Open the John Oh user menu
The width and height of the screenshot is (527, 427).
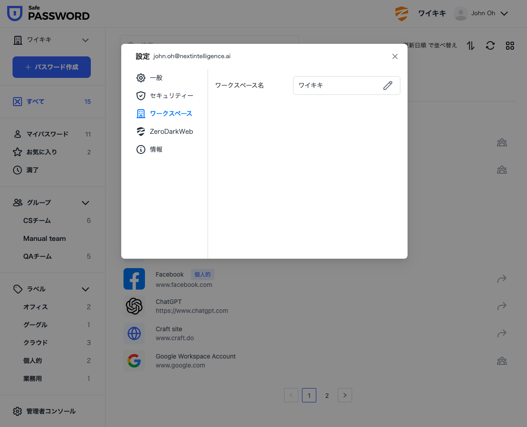(x=481, y=13)
